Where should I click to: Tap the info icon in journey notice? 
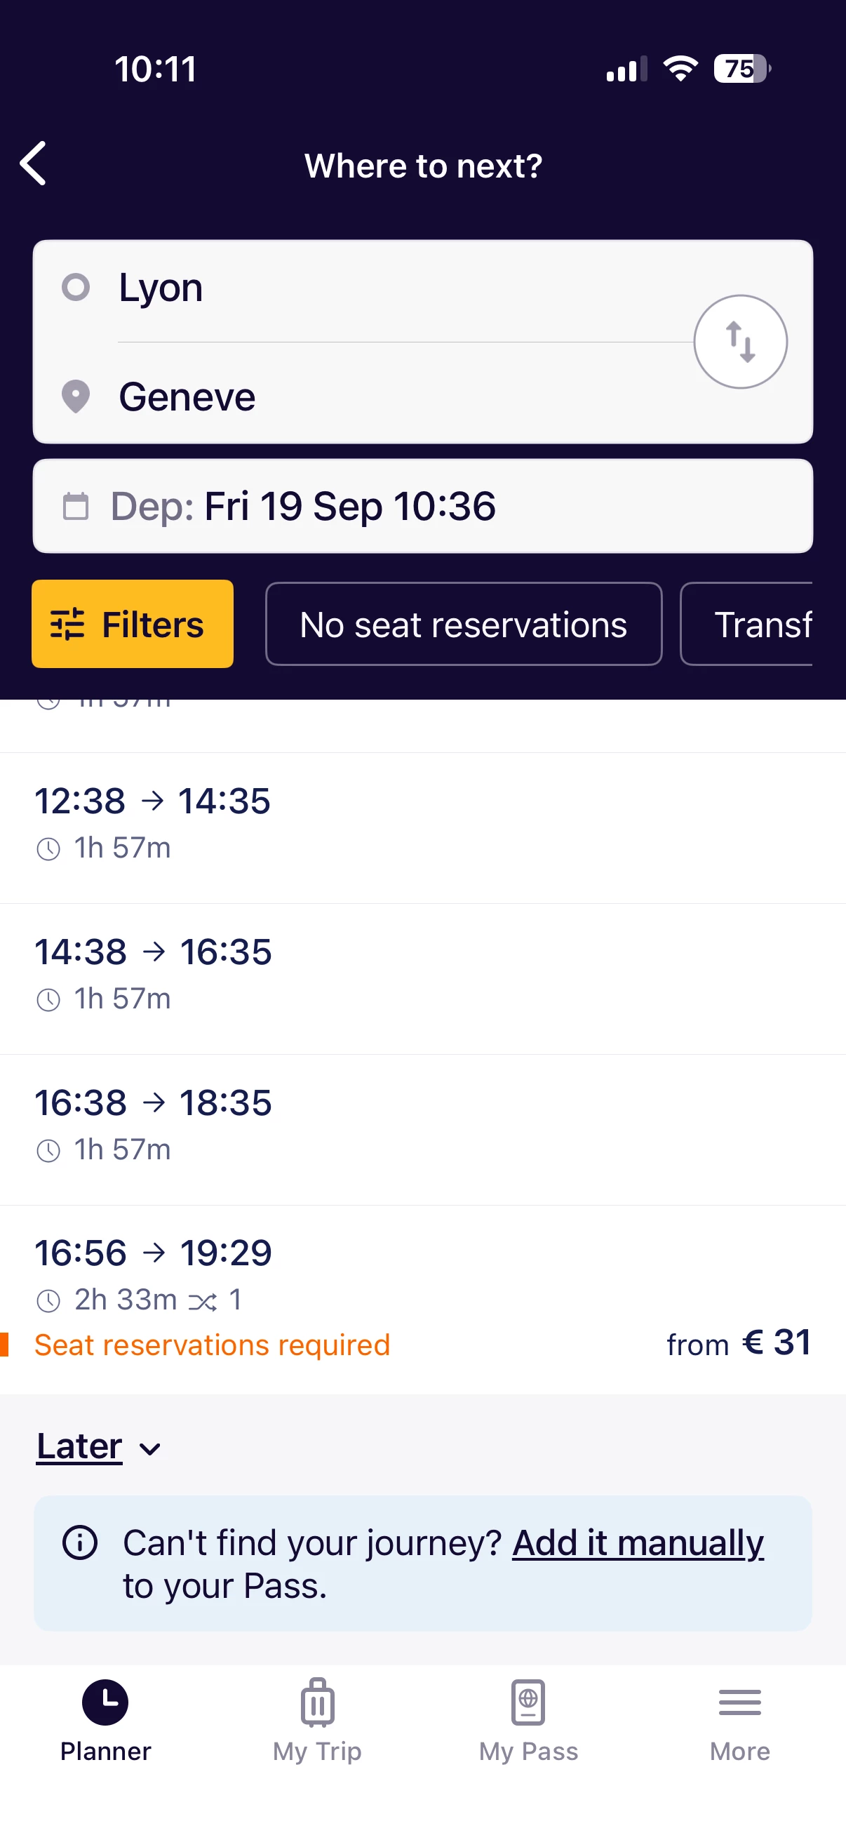pyautogui.click(x=80, y=1542)
